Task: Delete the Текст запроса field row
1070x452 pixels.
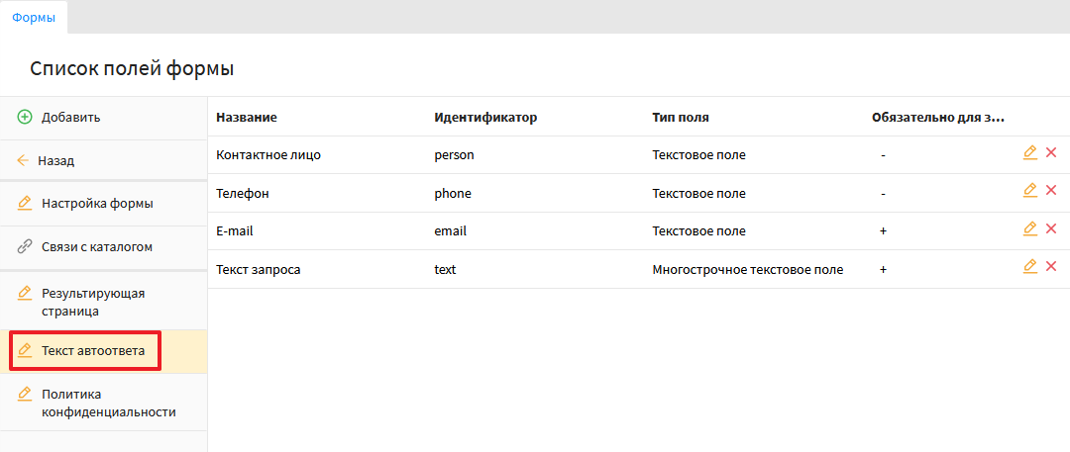Action: click(x=1051, y=267)
